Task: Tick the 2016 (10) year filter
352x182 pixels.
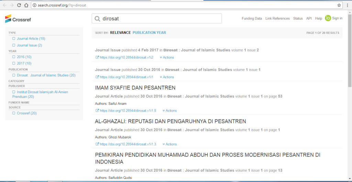Action: [14, 57]
